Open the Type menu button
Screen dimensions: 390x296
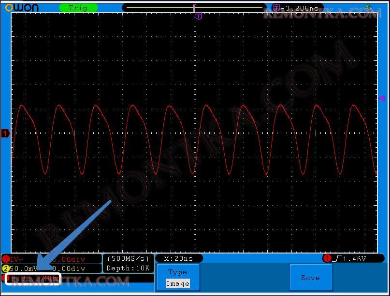click(x=177, y=272)
